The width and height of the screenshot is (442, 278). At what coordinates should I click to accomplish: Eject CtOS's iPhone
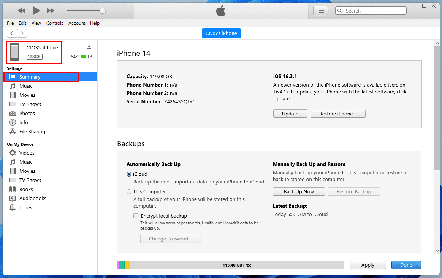pos(89,47)
